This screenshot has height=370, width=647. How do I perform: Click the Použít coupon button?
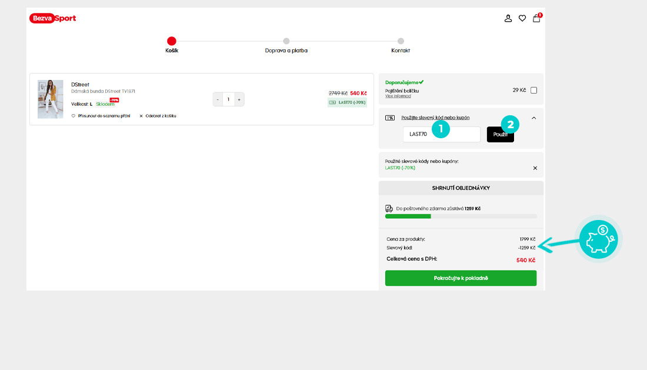click(x=500, y=135)
